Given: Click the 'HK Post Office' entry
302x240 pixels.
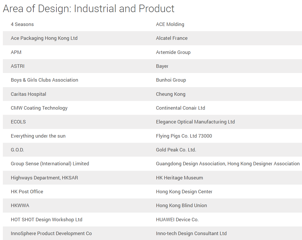Looking at the screenshot, I should [27, 192].
